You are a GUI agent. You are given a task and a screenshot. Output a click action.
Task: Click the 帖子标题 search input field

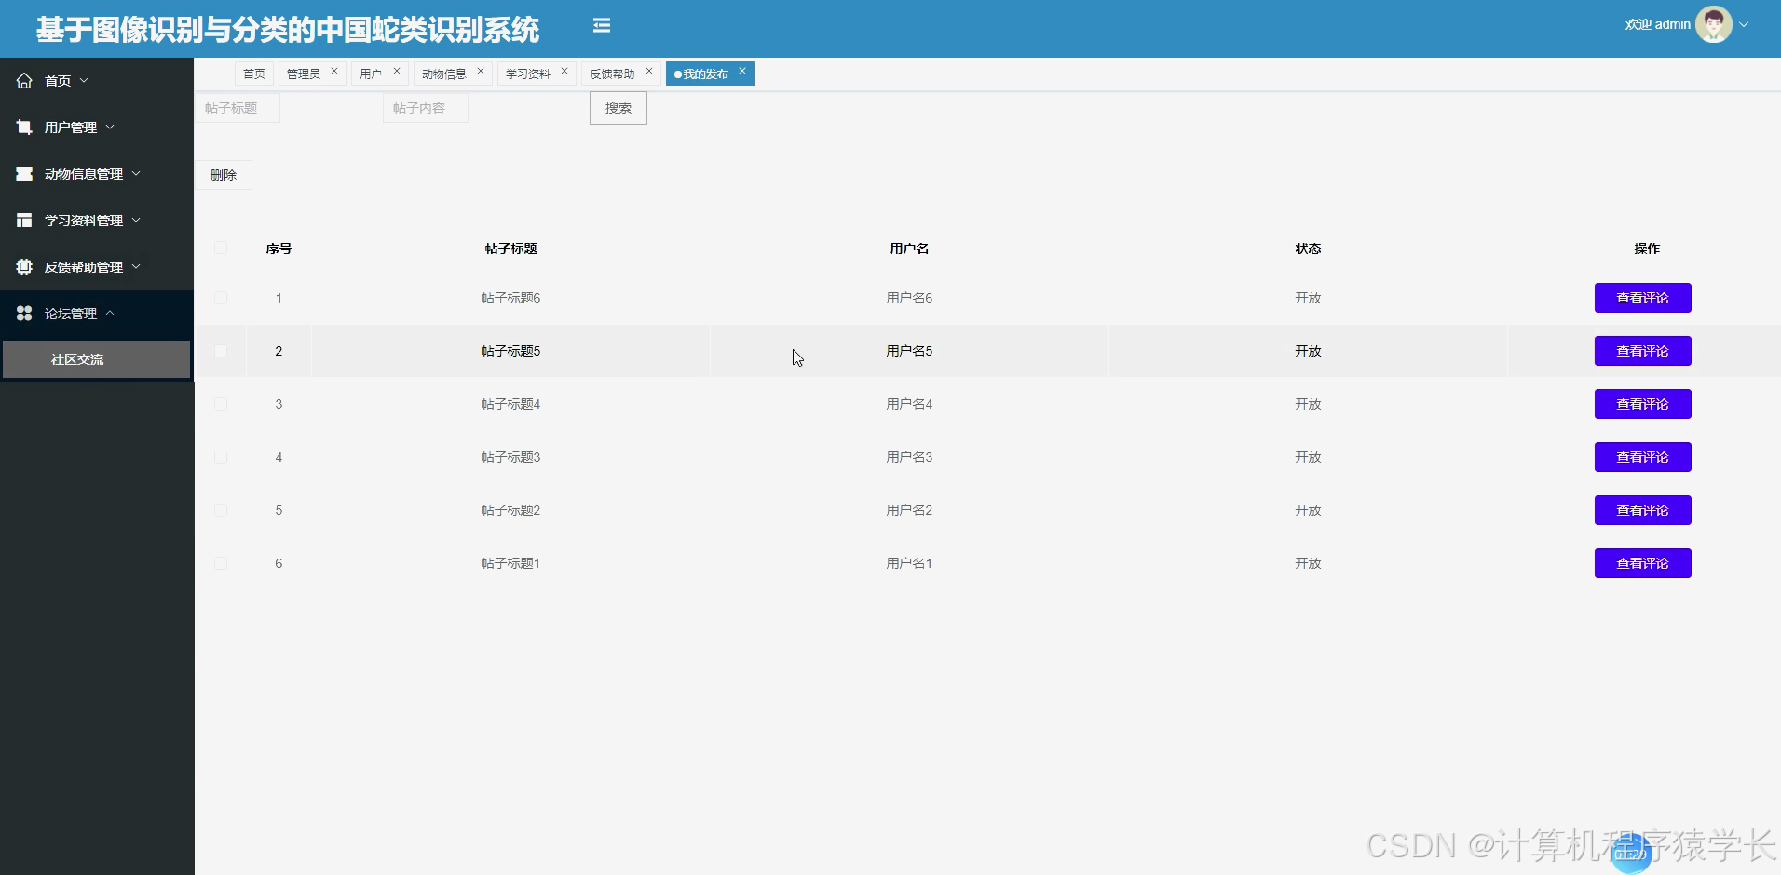(x=238, y=107)
